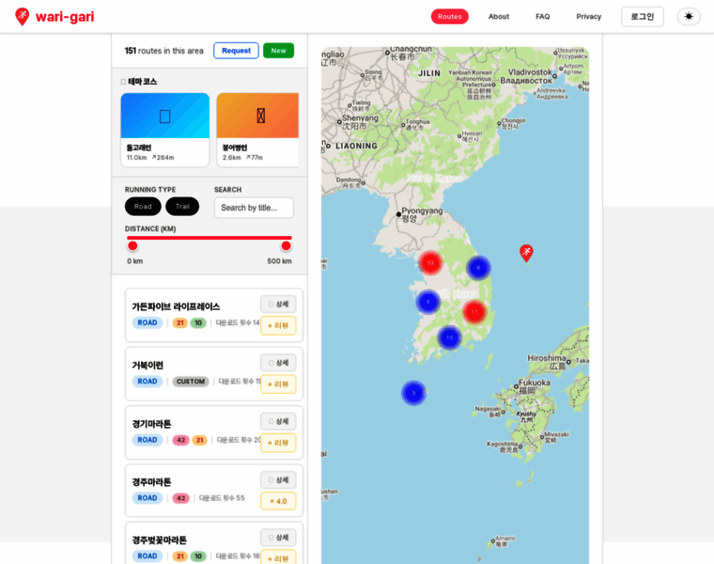
Task: Click the green New button
Action: [278, 51]
